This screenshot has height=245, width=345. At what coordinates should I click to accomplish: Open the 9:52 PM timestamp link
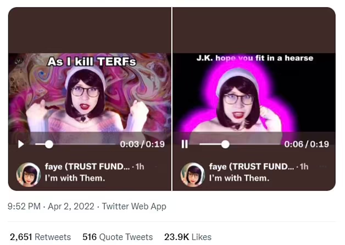(x=24, y=207)
